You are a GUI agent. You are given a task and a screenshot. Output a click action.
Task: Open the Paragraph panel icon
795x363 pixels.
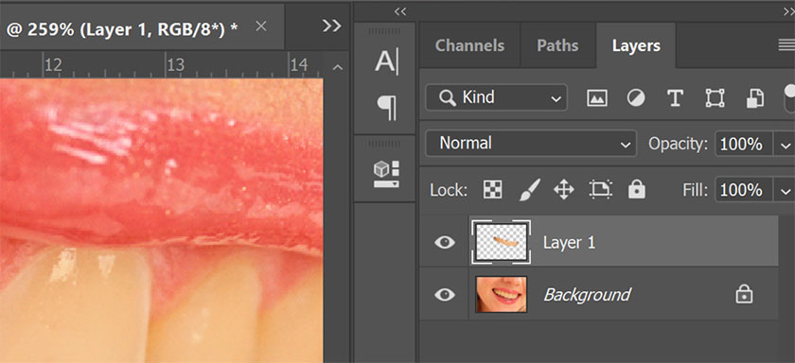point(386,108)
